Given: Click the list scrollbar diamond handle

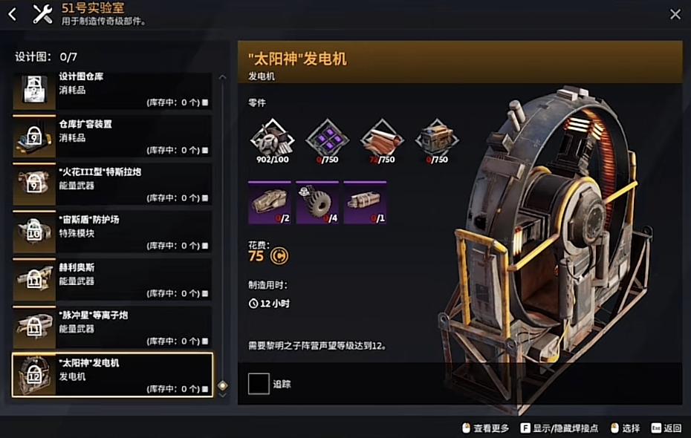Looking at the screenshot, I should click(223, 385).
